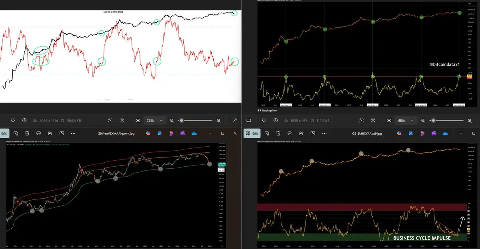Zoom in on the 46% zoom window

[469, 120]
